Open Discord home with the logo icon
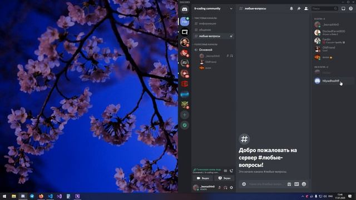356x200 pixels. 185,9
